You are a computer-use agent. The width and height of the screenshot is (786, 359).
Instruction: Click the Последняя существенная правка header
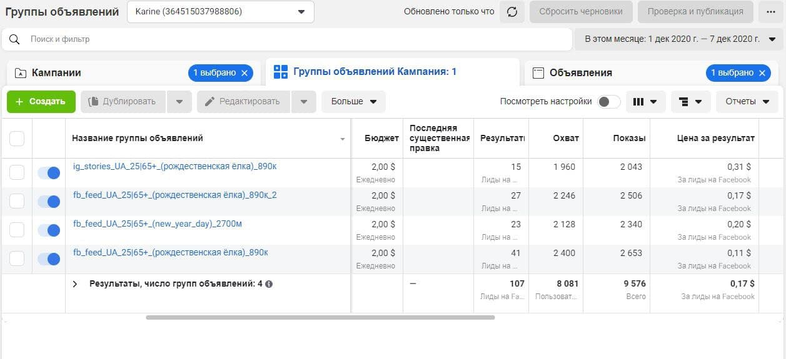coord(439,138)
